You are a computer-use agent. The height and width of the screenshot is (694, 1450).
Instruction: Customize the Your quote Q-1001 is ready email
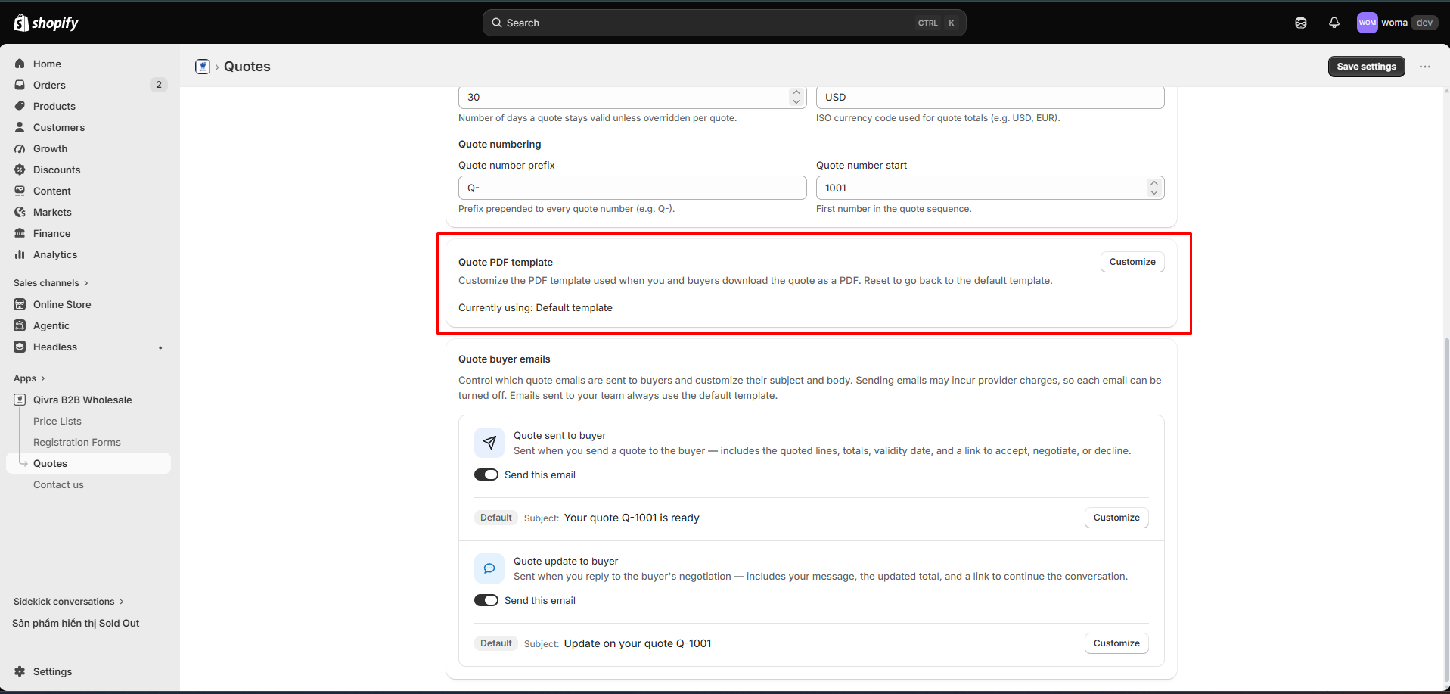[1116, 518]
